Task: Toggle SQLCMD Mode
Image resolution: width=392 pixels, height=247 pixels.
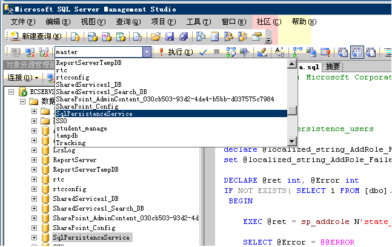Action: (x=325, y=52)
